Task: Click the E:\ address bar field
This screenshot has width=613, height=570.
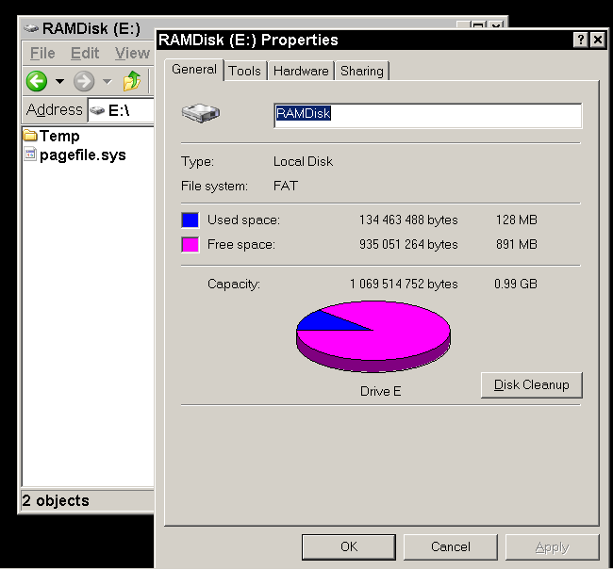Action: click(122, 110)
